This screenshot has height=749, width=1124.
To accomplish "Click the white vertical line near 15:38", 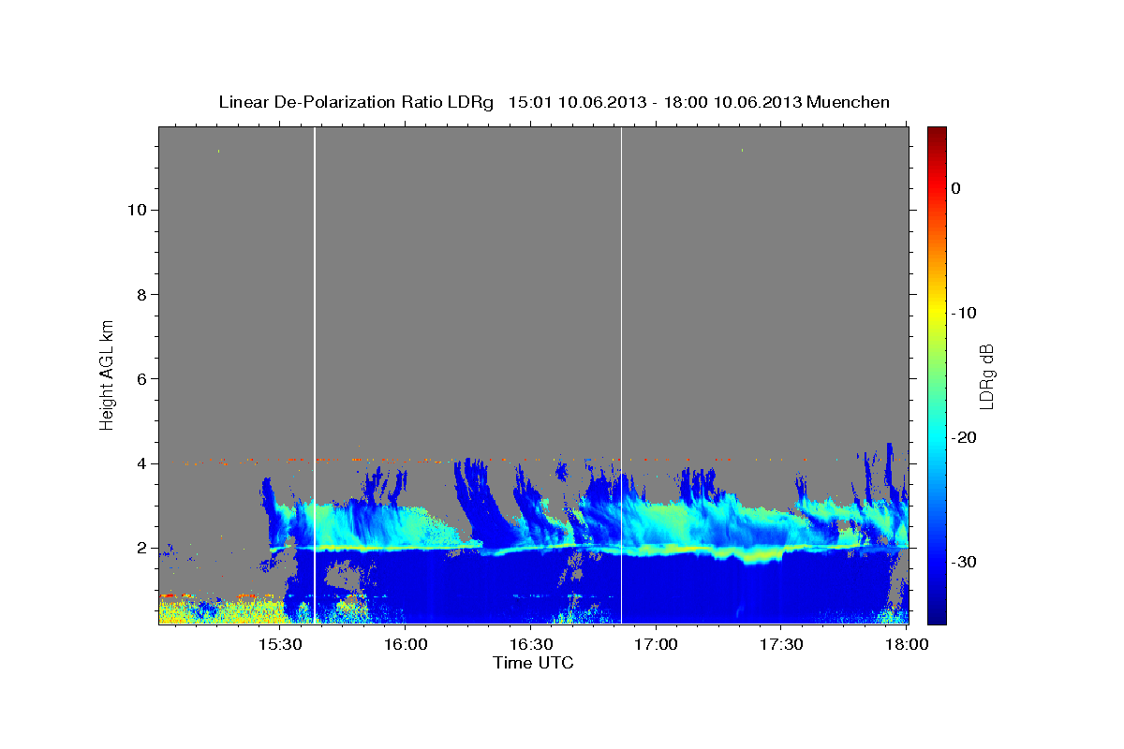I will [315, 374].
